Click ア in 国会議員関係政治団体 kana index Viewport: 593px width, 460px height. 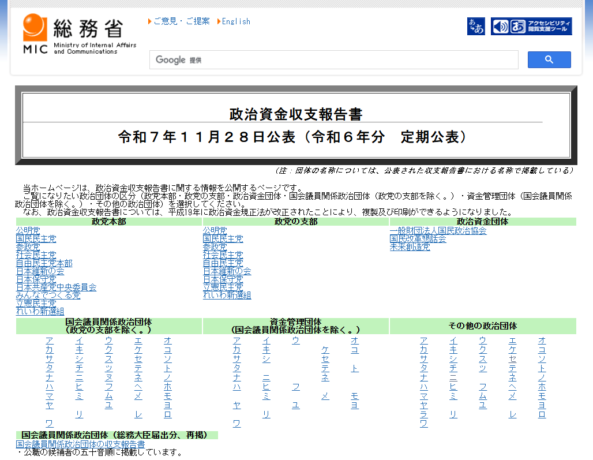tap(50, 341)
